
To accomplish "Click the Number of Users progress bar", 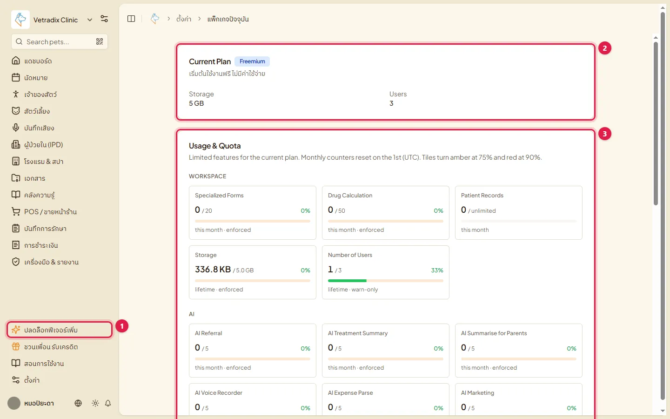I will point(386,281).
